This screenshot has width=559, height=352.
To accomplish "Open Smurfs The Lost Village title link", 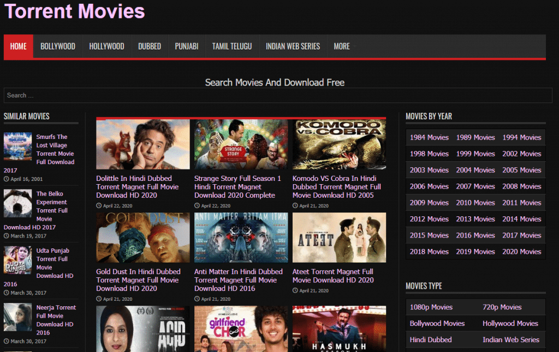I will coord(55,149).
